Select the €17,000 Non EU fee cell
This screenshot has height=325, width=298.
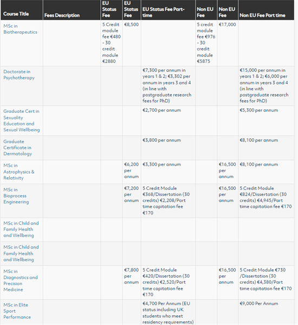(x=227, y=24)
